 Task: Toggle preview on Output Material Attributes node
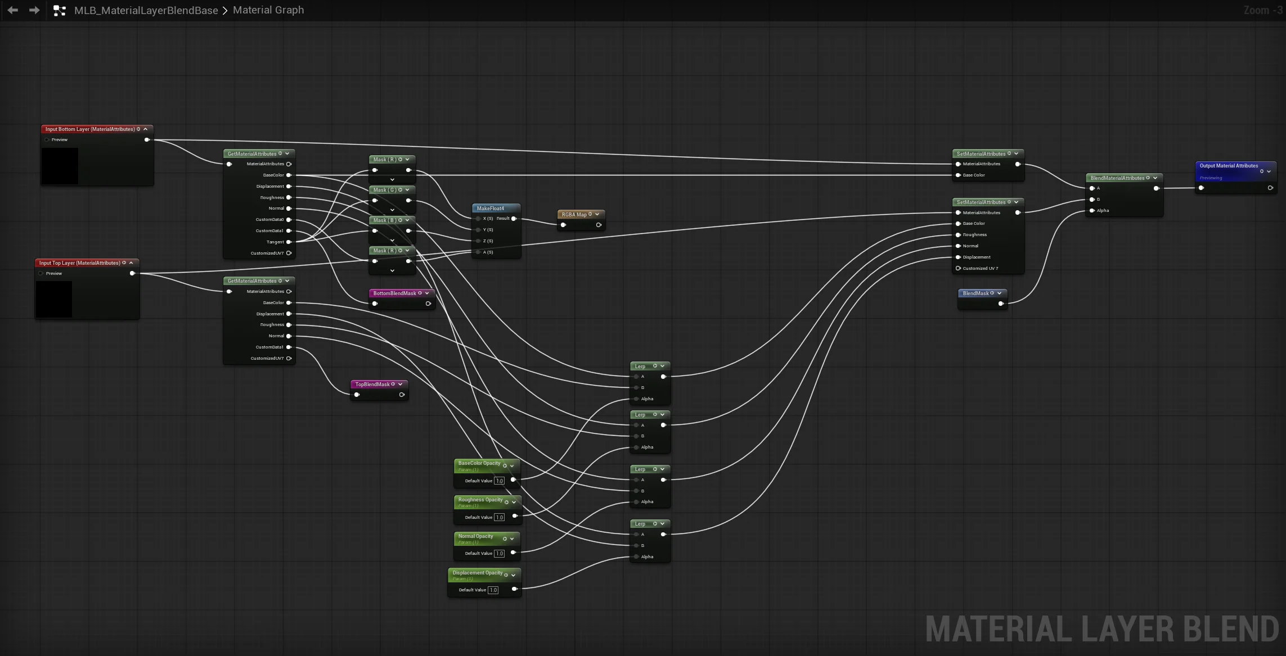point(1262,171)
